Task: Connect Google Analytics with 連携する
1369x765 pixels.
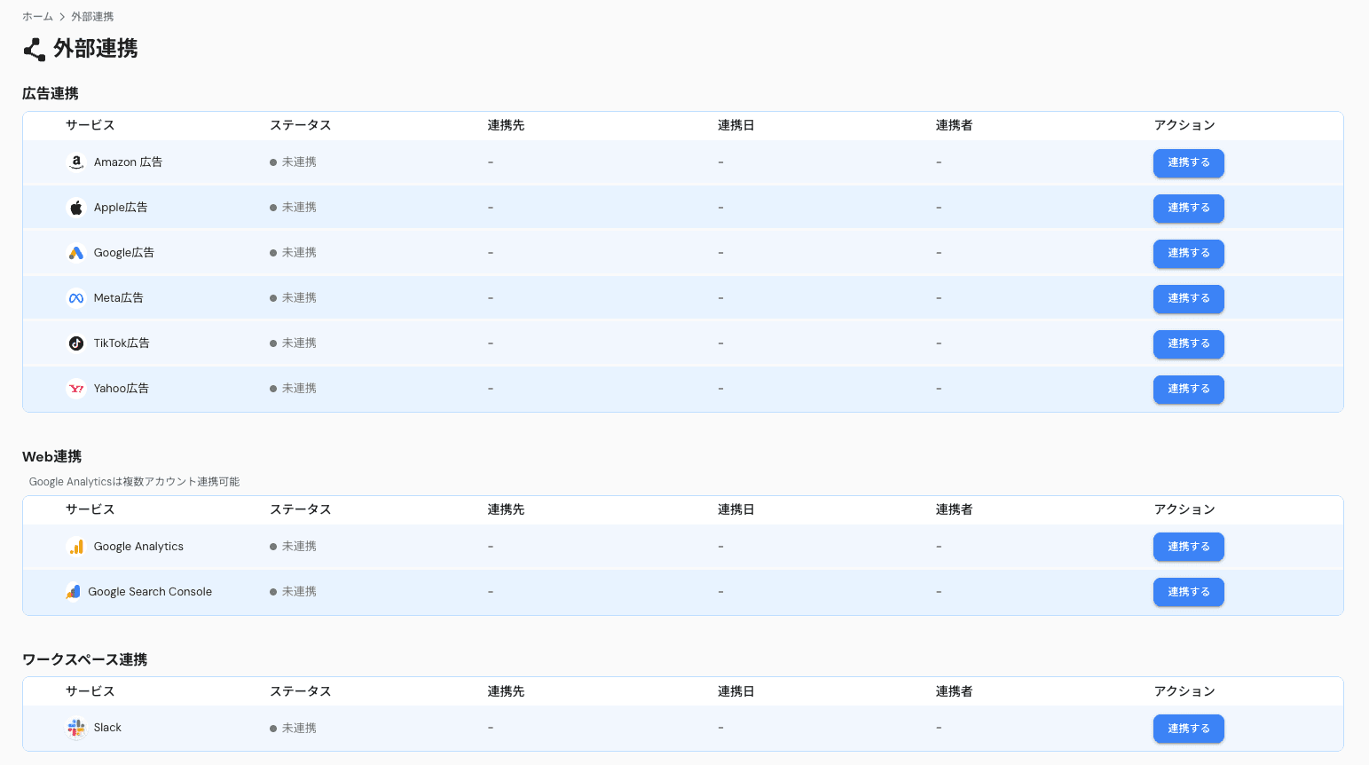Action: 1188,547
